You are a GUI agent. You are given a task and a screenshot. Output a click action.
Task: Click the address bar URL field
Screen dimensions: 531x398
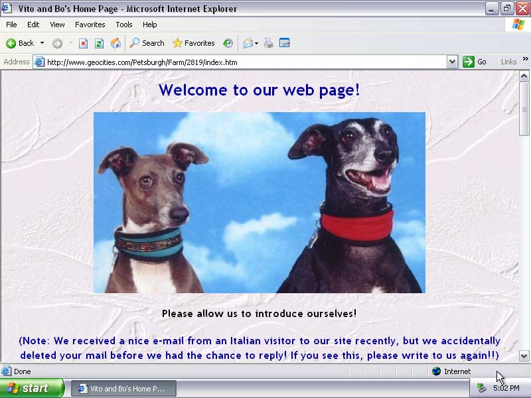[239, 62]
